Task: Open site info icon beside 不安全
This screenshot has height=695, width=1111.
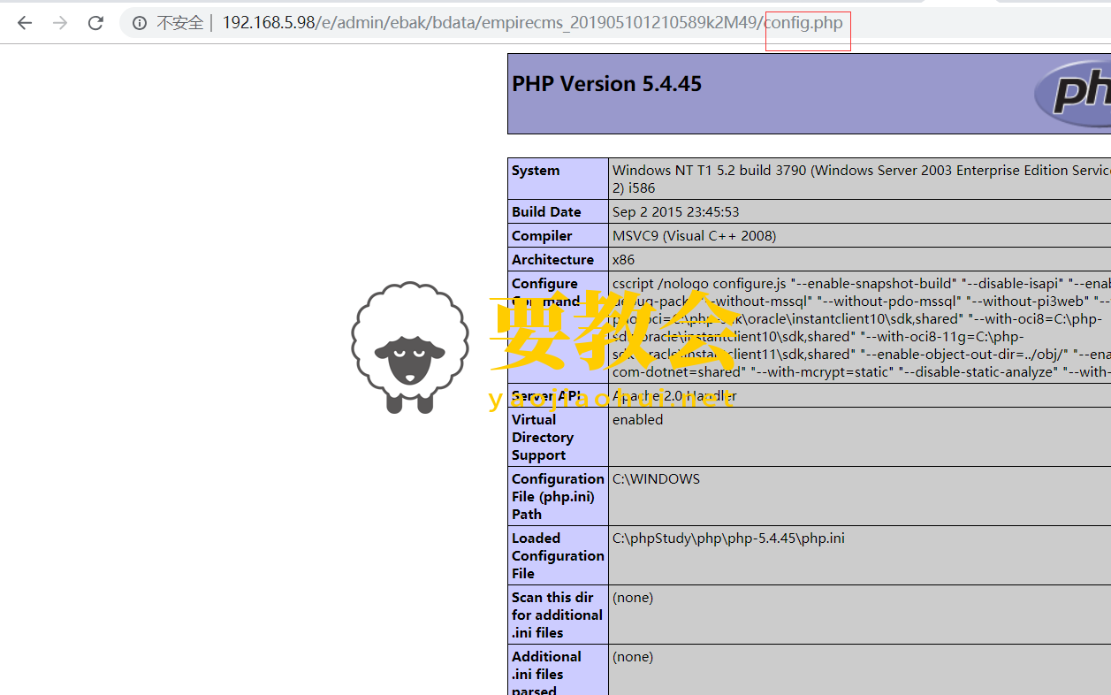Action: [140, 23]
